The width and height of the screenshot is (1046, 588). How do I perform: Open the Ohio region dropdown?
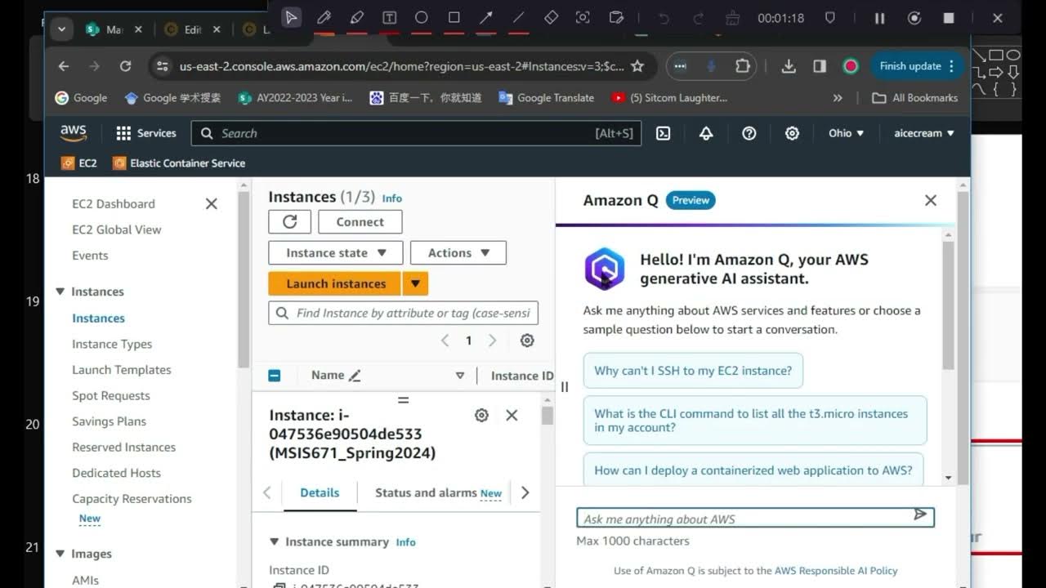pyautogui.click(x=846, y=133)
